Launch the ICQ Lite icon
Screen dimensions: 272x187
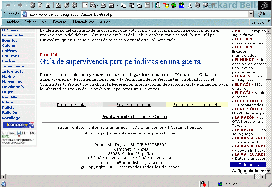click(182, 5)
